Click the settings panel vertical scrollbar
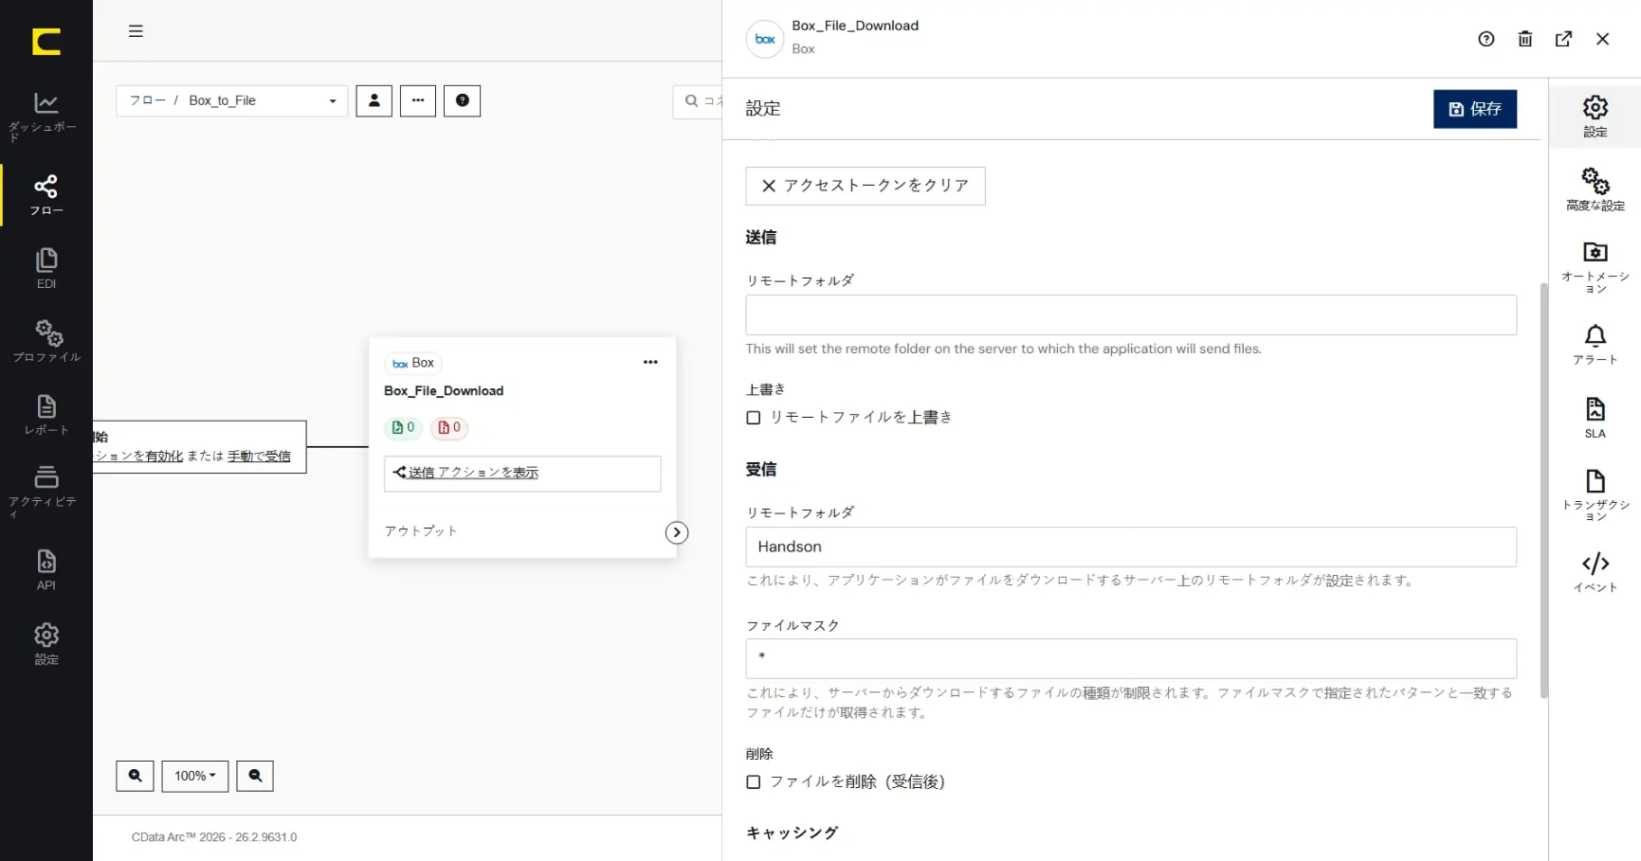1641x861 pixels. pyautogui.click(x=1543, y=489)
